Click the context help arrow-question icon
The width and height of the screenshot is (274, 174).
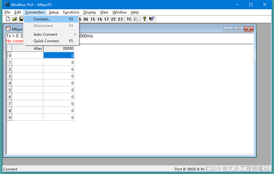[152, 19]
